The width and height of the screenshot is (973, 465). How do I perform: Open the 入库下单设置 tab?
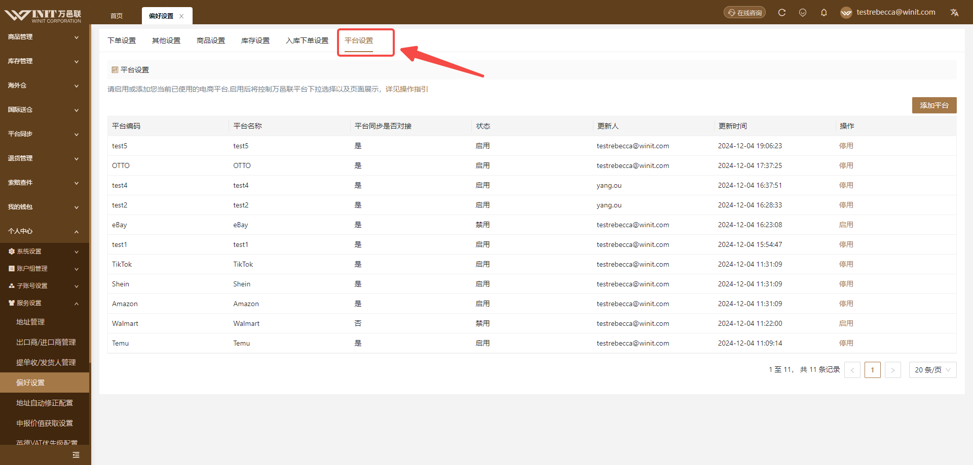pos(307,40)
